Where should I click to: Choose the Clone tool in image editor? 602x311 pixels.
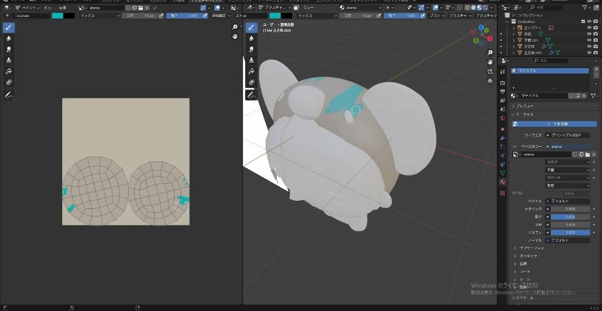click(9, 60)
